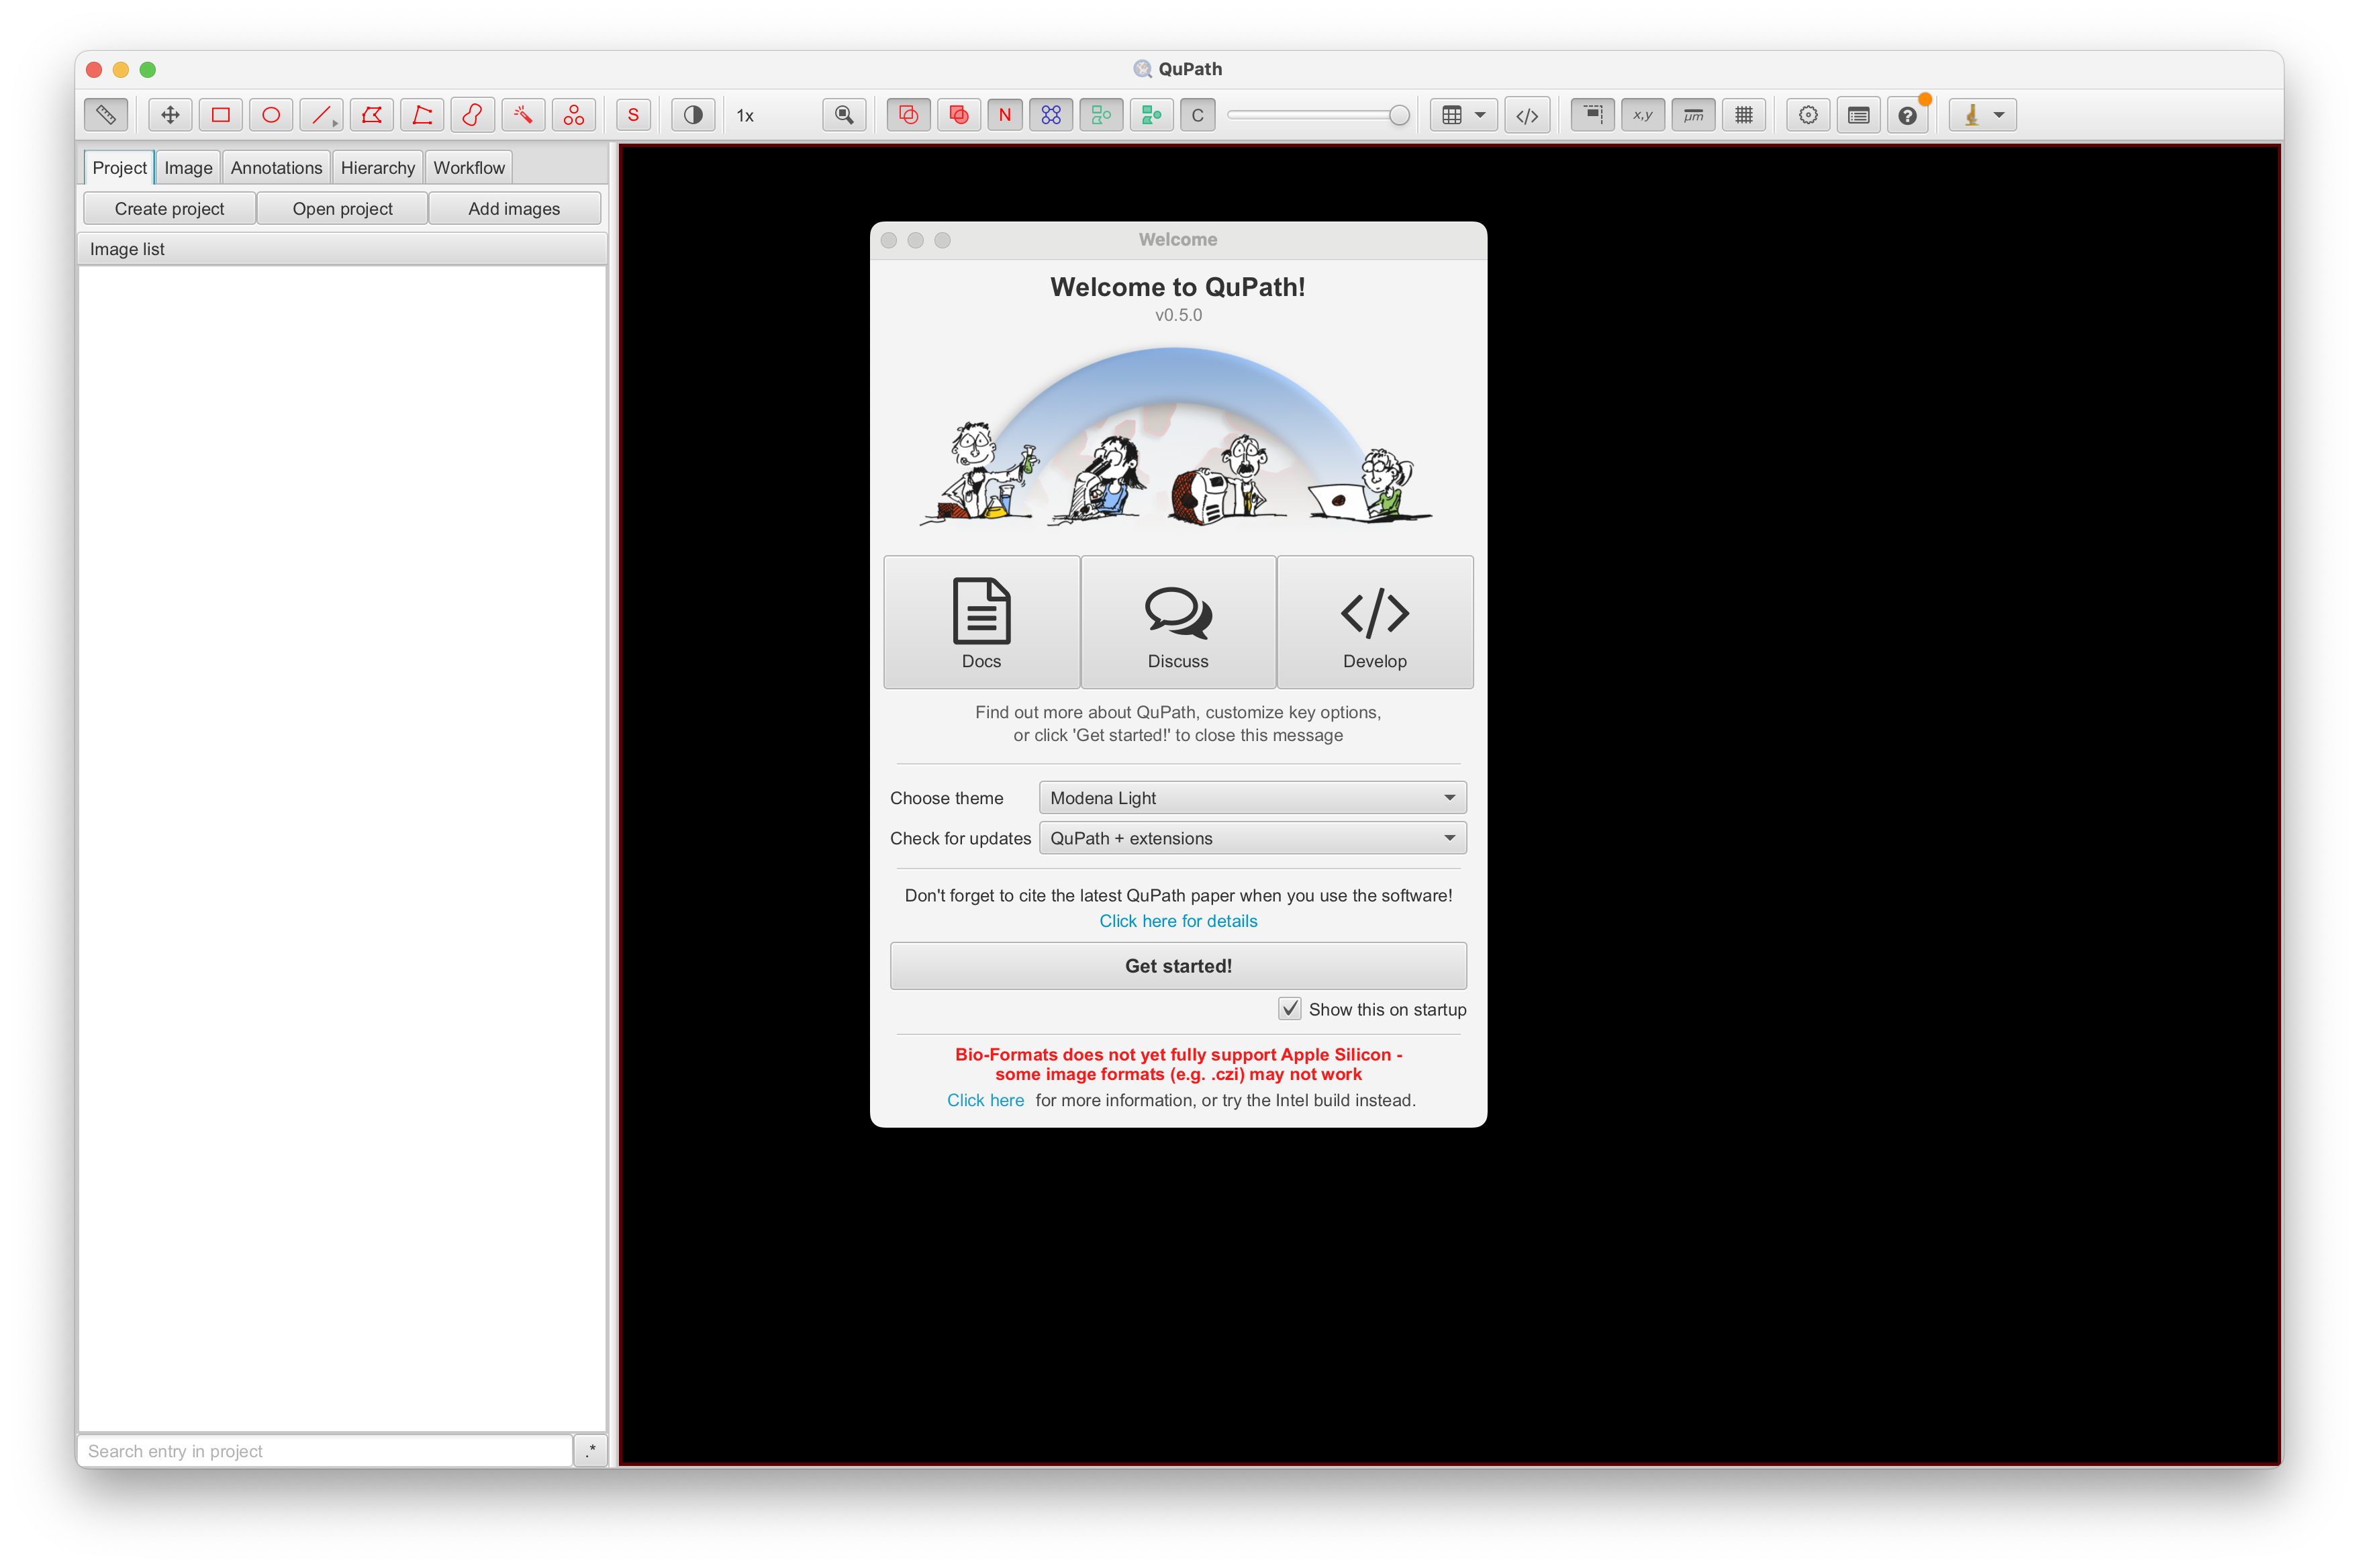Show the log window
The height and width of the screenshot is (1568, 2359).
pos(1857,114)
